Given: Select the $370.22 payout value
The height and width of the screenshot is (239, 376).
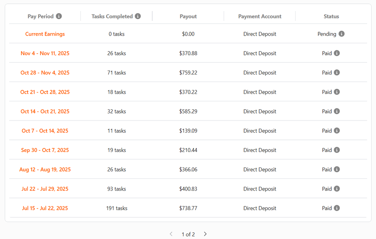Looking at the screenshot, I should [x=188, y=92].
